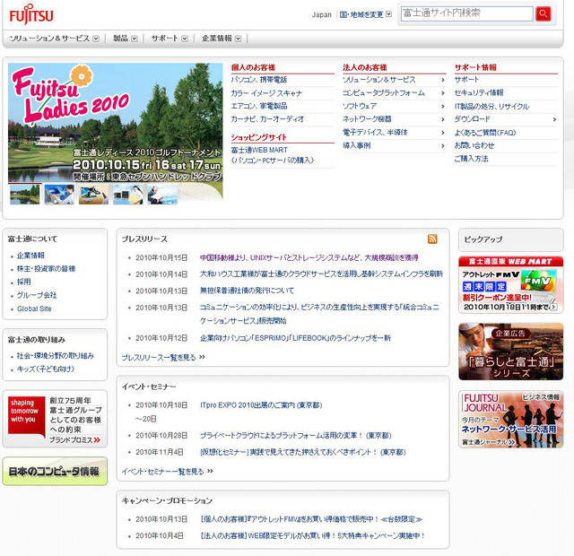Screen dimensions: 574x556
Task: Open セキュリティ情報 link
Action: tap(479, 93)
